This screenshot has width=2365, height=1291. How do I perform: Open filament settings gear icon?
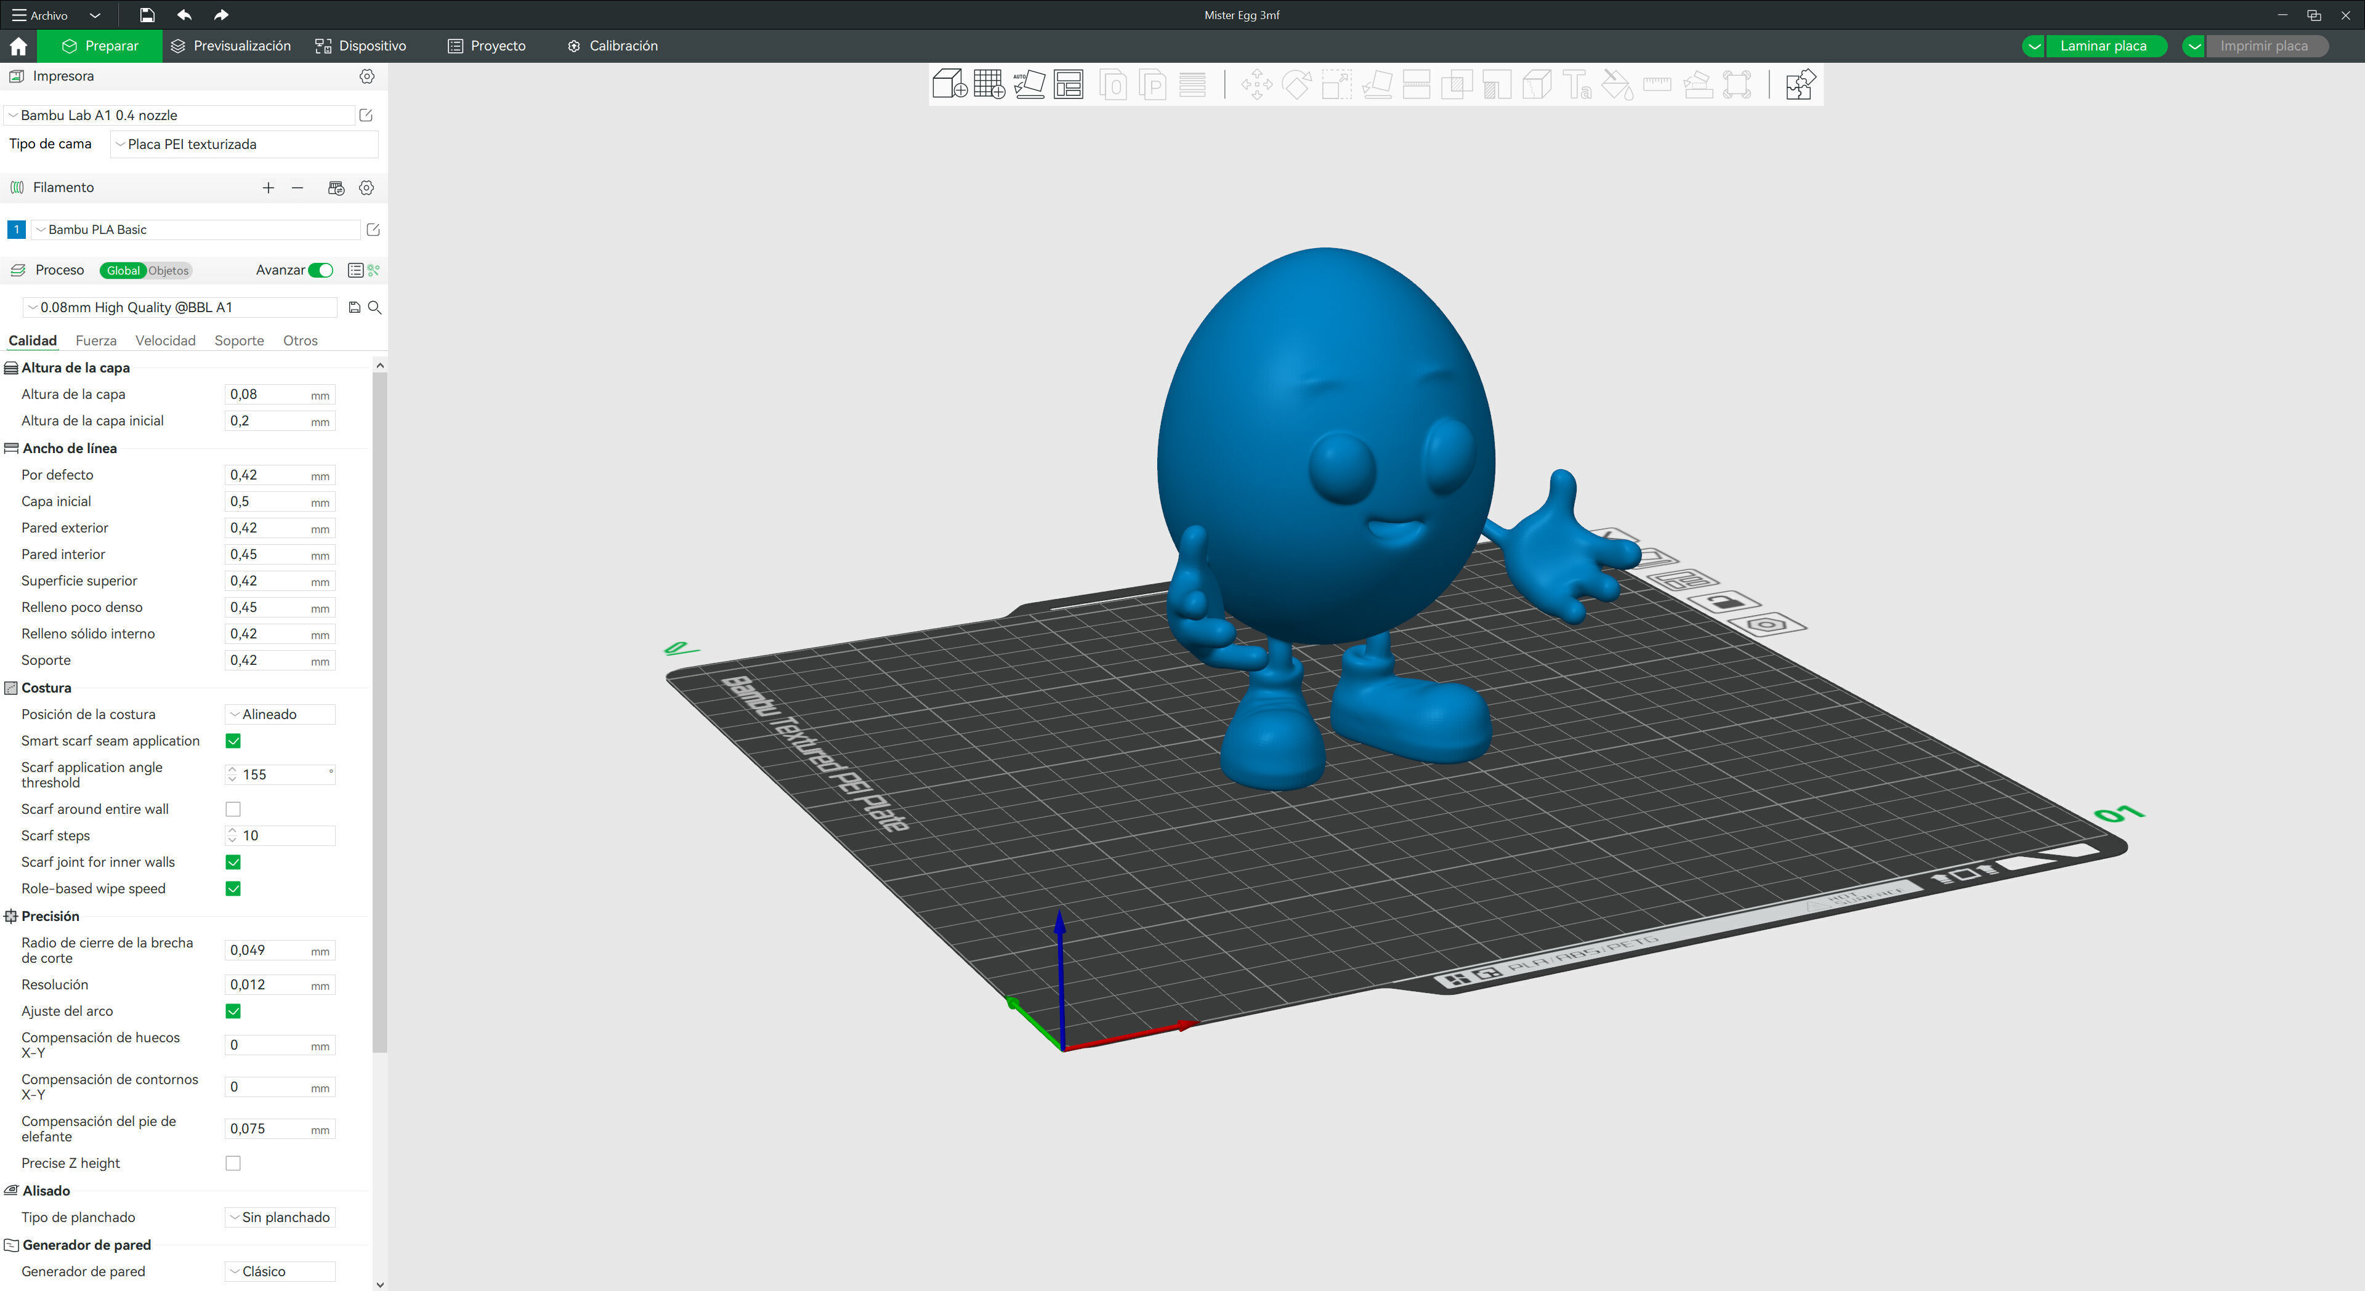[366, 187]
